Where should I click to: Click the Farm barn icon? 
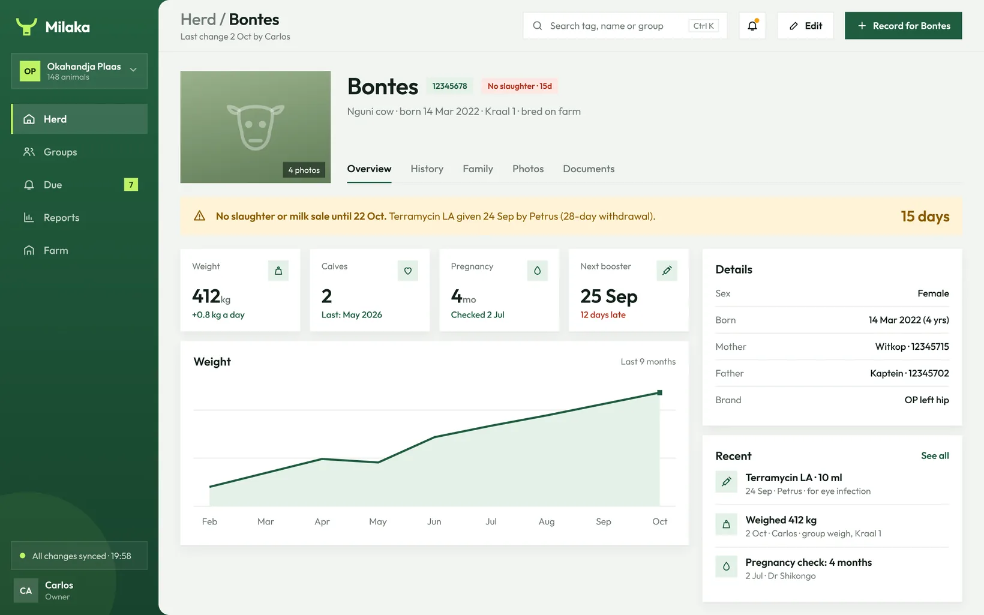29,250
